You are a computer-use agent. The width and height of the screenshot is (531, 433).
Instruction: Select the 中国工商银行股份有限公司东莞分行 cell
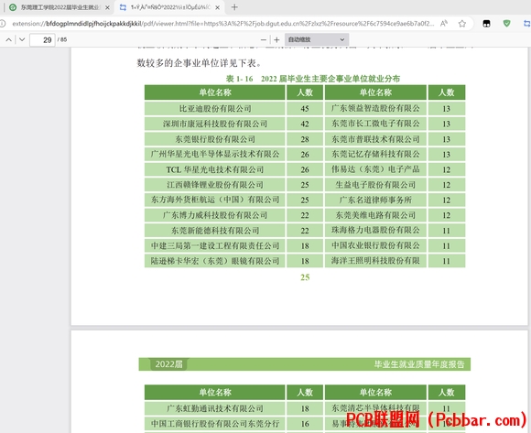coord(215,424)
